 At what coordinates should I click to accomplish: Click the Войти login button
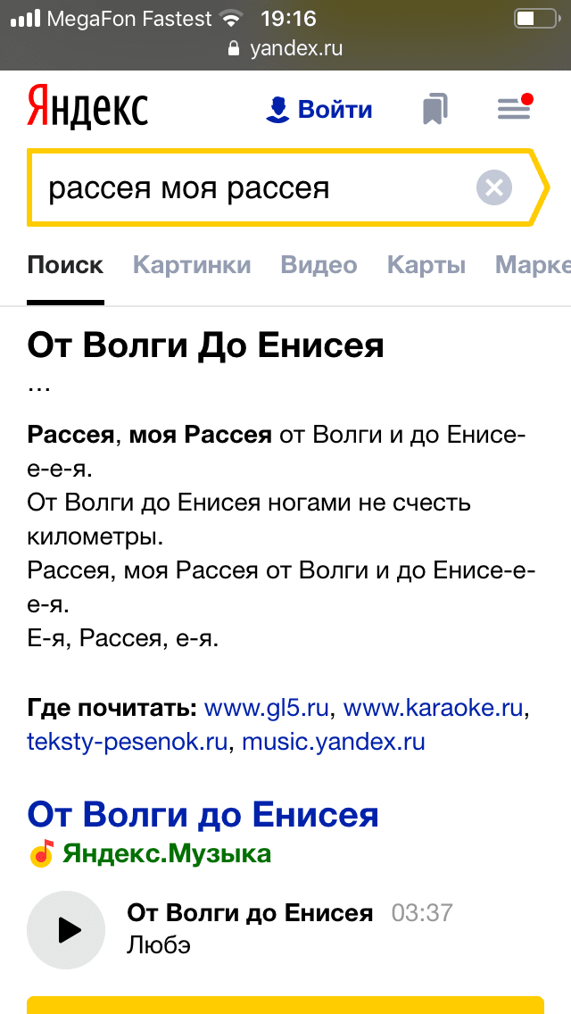319,110
